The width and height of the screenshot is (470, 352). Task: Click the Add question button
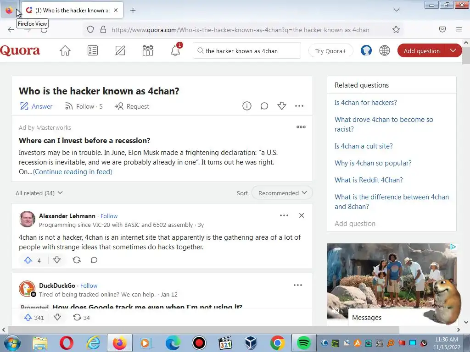(x=422, y=51)
